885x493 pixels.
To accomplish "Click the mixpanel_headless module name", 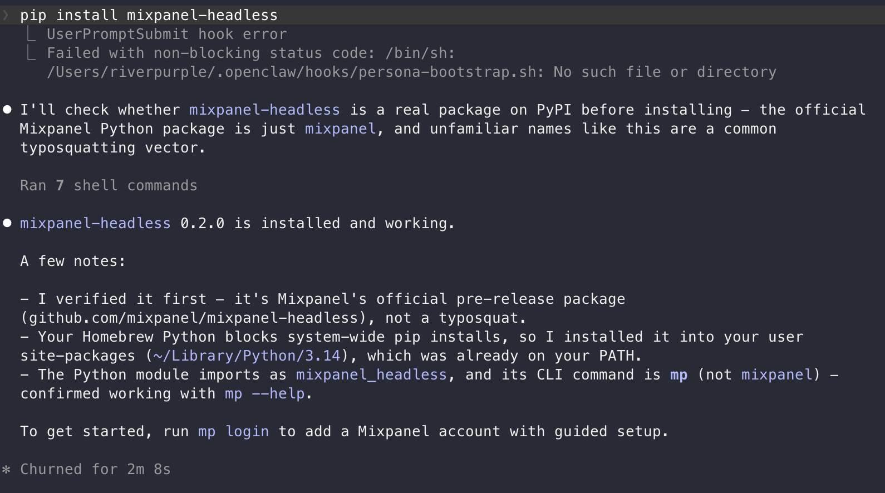I will pos(371,374).
